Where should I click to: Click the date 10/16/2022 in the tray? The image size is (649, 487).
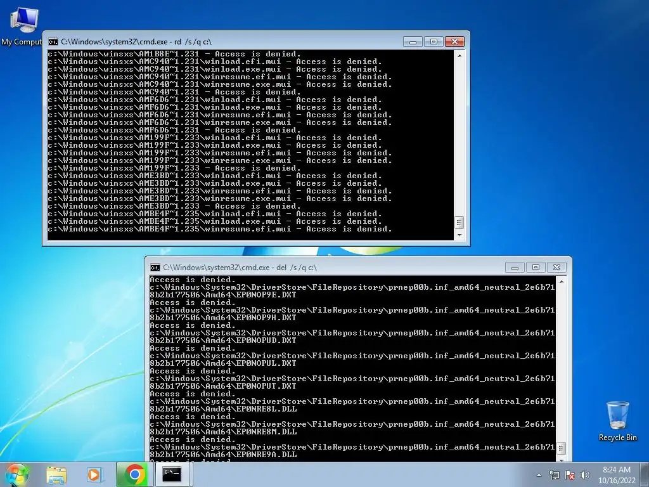(616, 481)
